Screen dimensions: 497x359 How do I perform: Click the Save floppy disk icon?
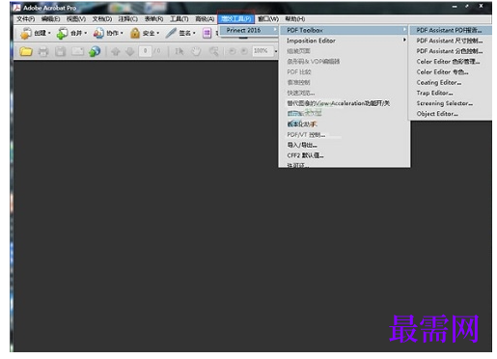60,51
